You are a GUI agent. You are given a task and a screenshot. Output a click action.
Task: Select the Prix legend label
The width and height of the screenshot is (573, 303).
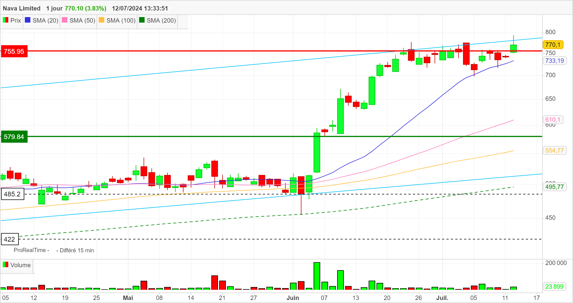pos(16,20)
